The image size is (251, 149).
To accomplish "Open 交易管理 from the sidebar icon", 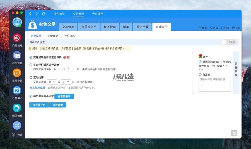I will point(17,38).
